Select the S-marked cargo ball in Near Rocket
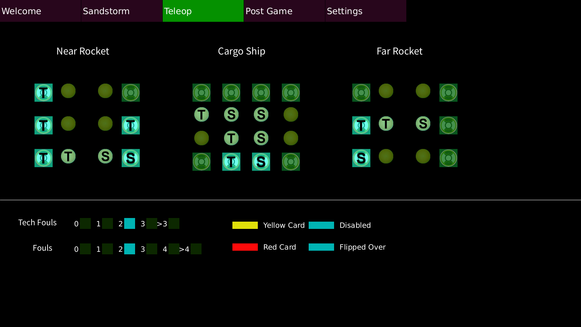 coord(105,156)
